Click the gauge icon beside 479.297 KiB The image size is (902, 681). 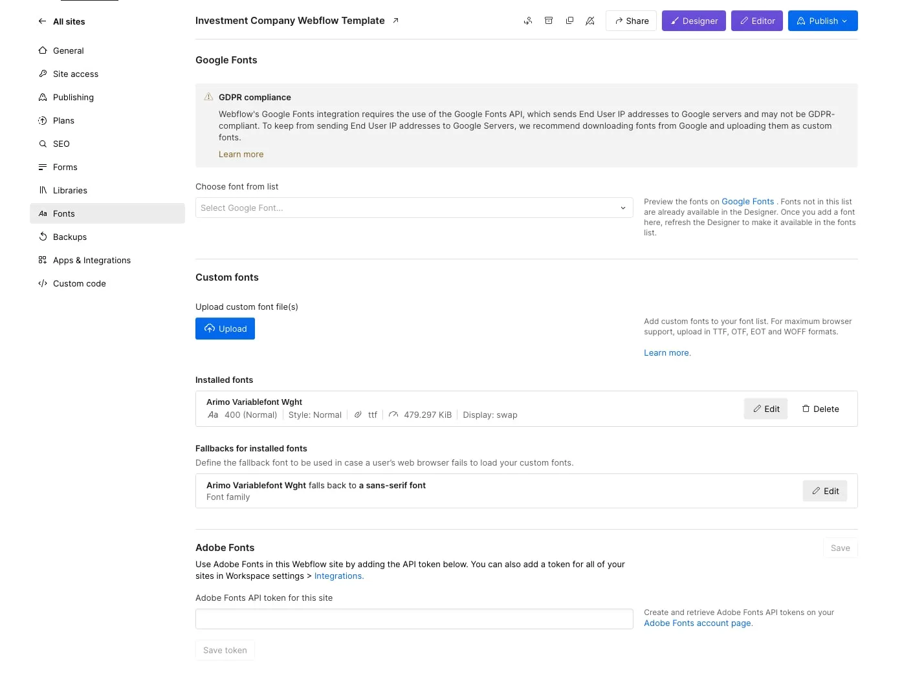(393, 415)
